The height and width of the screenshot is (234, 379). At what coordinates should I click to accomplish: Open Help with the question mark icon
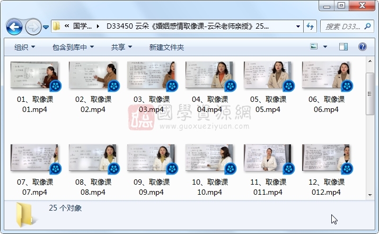coord(363,47)
